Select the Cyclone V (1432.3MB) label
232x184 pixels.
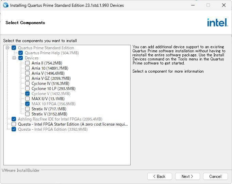(51, 94)
